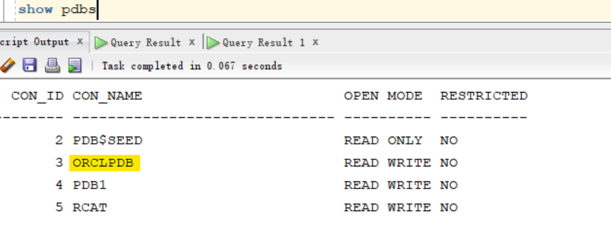Open the Query Result tab
The image size is (611, 233).
coord(145,43)
